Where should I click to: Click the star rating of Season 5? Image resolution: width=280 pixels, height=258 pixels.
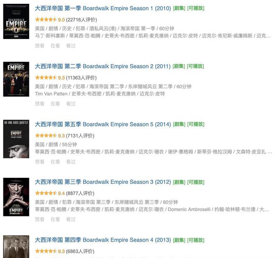coord(46,135)
